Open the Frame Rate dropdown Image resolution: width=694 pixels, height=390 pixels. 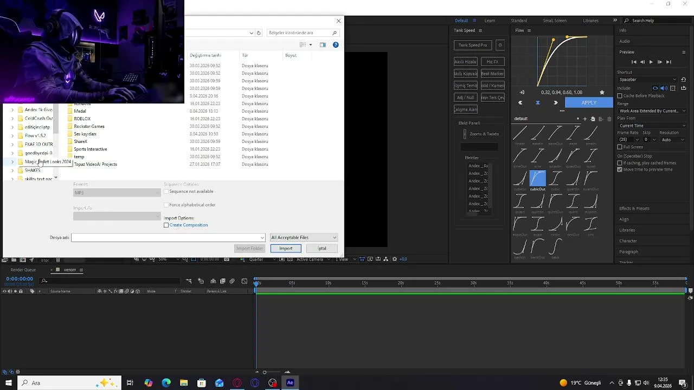[628, 140]
